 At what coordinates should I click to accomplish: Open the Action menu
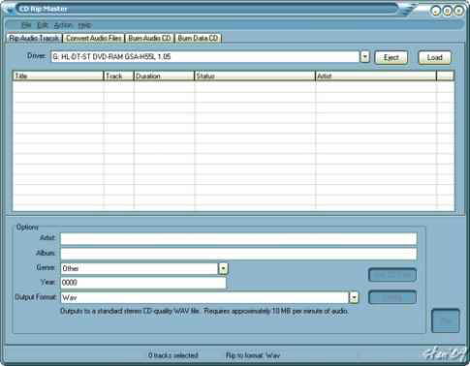tap(63, 25)
